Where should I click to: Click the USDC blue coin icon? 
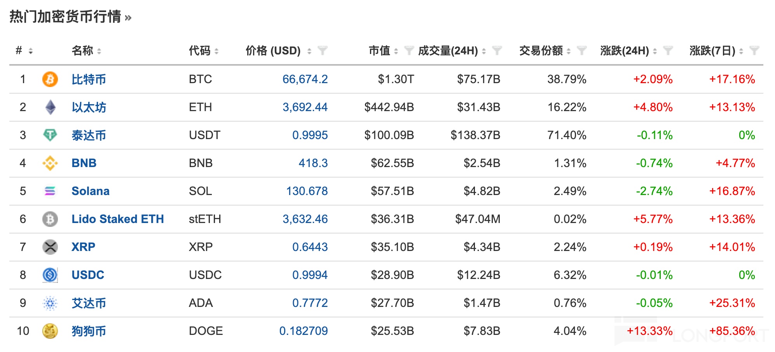point(50,275)
